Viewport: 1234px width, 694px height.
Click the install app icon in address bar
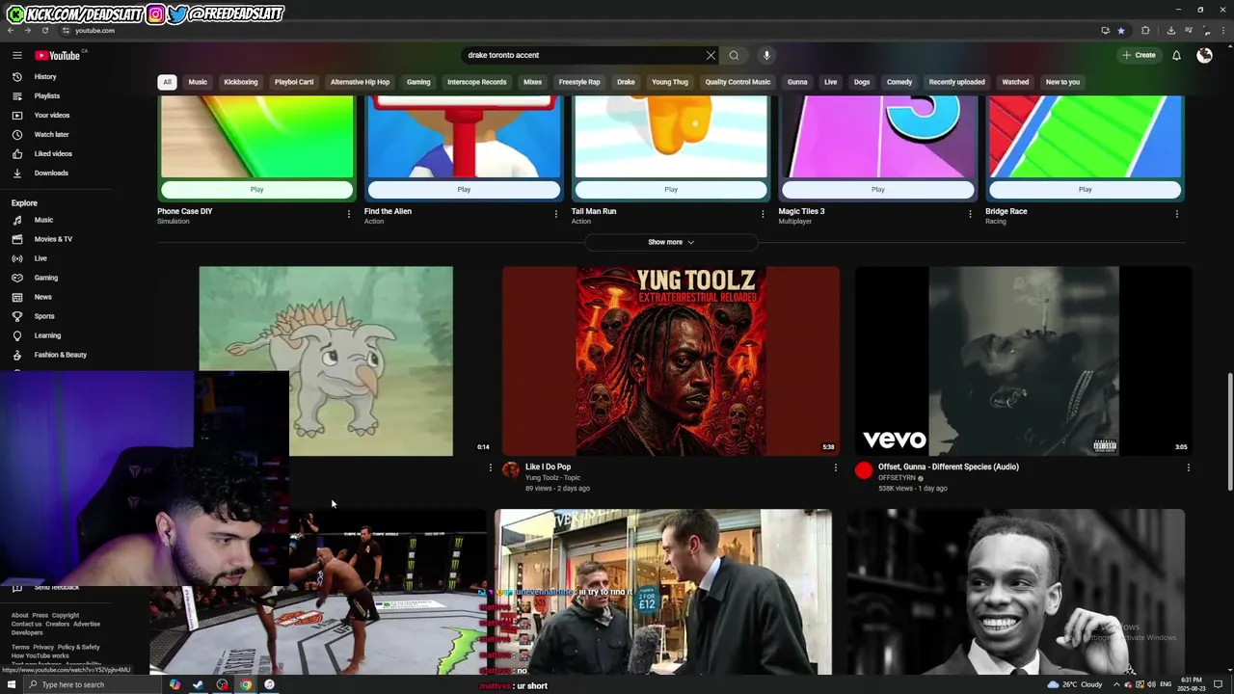1105,30
